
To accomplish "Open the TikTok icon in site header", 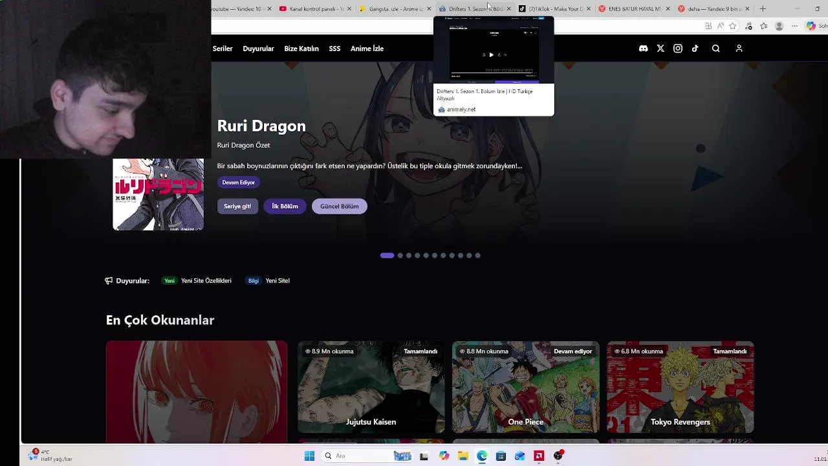I will [695, 49].
